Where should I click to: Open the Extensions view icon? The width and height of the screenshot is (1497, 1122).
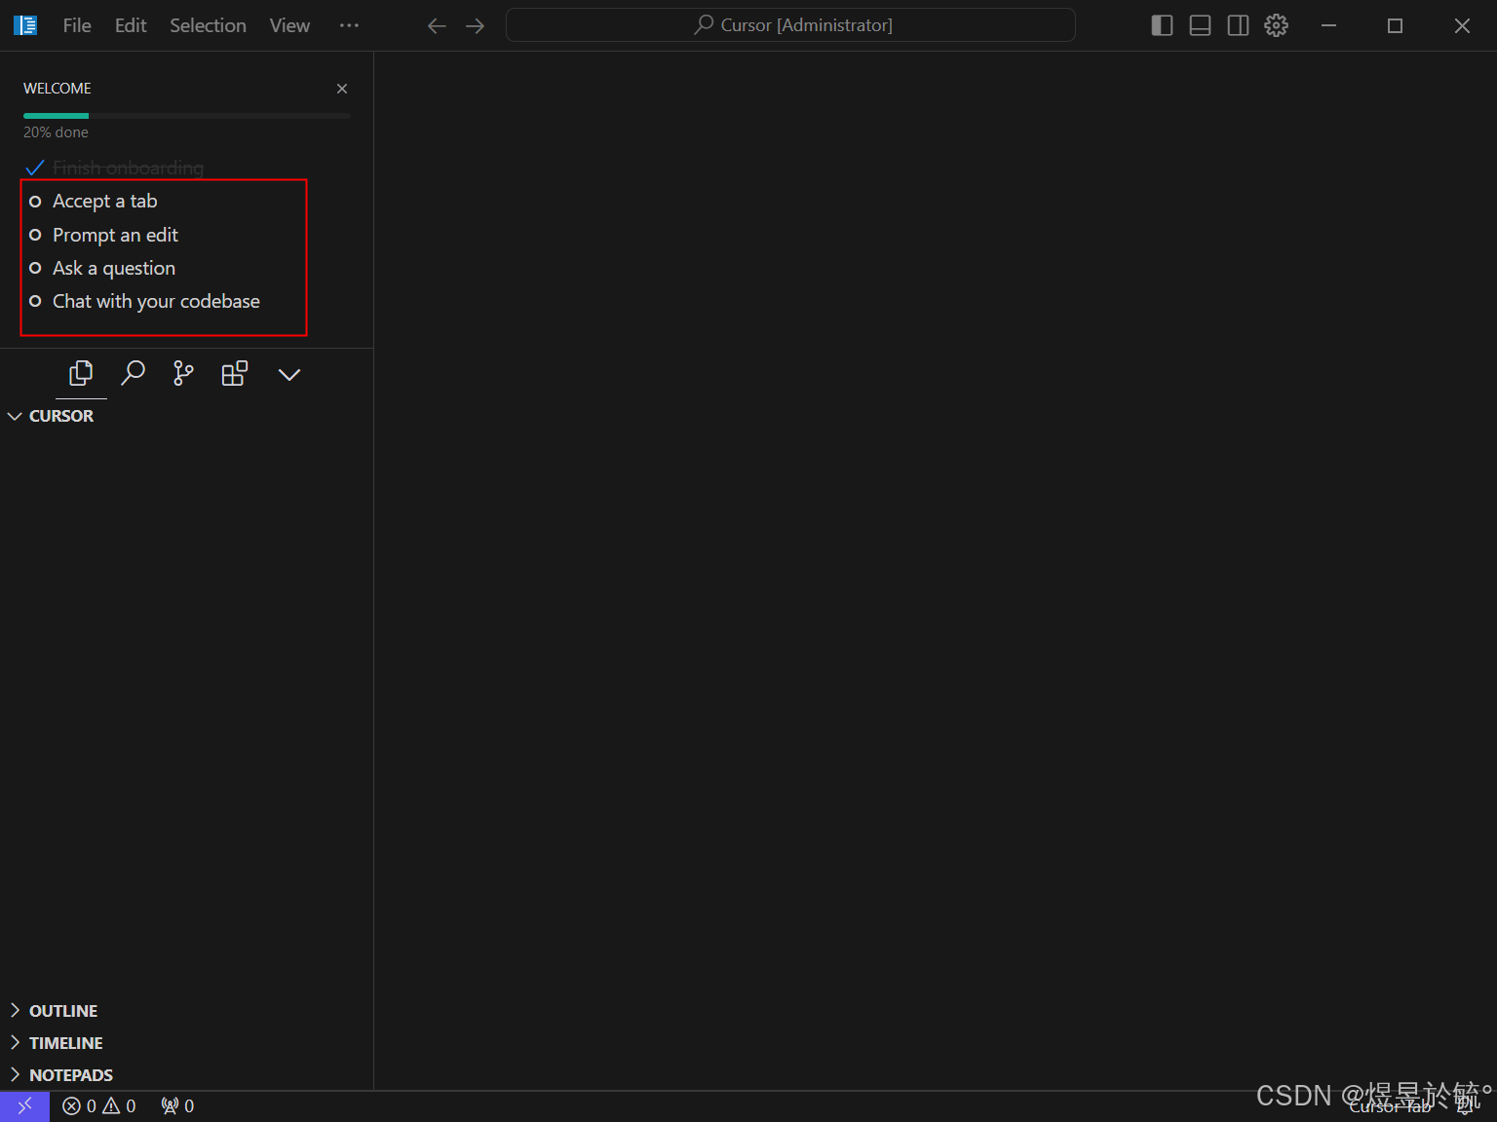point(235,374)
